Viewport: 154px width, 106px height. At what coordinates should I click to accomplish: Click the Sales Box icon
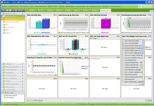point(4,64)
